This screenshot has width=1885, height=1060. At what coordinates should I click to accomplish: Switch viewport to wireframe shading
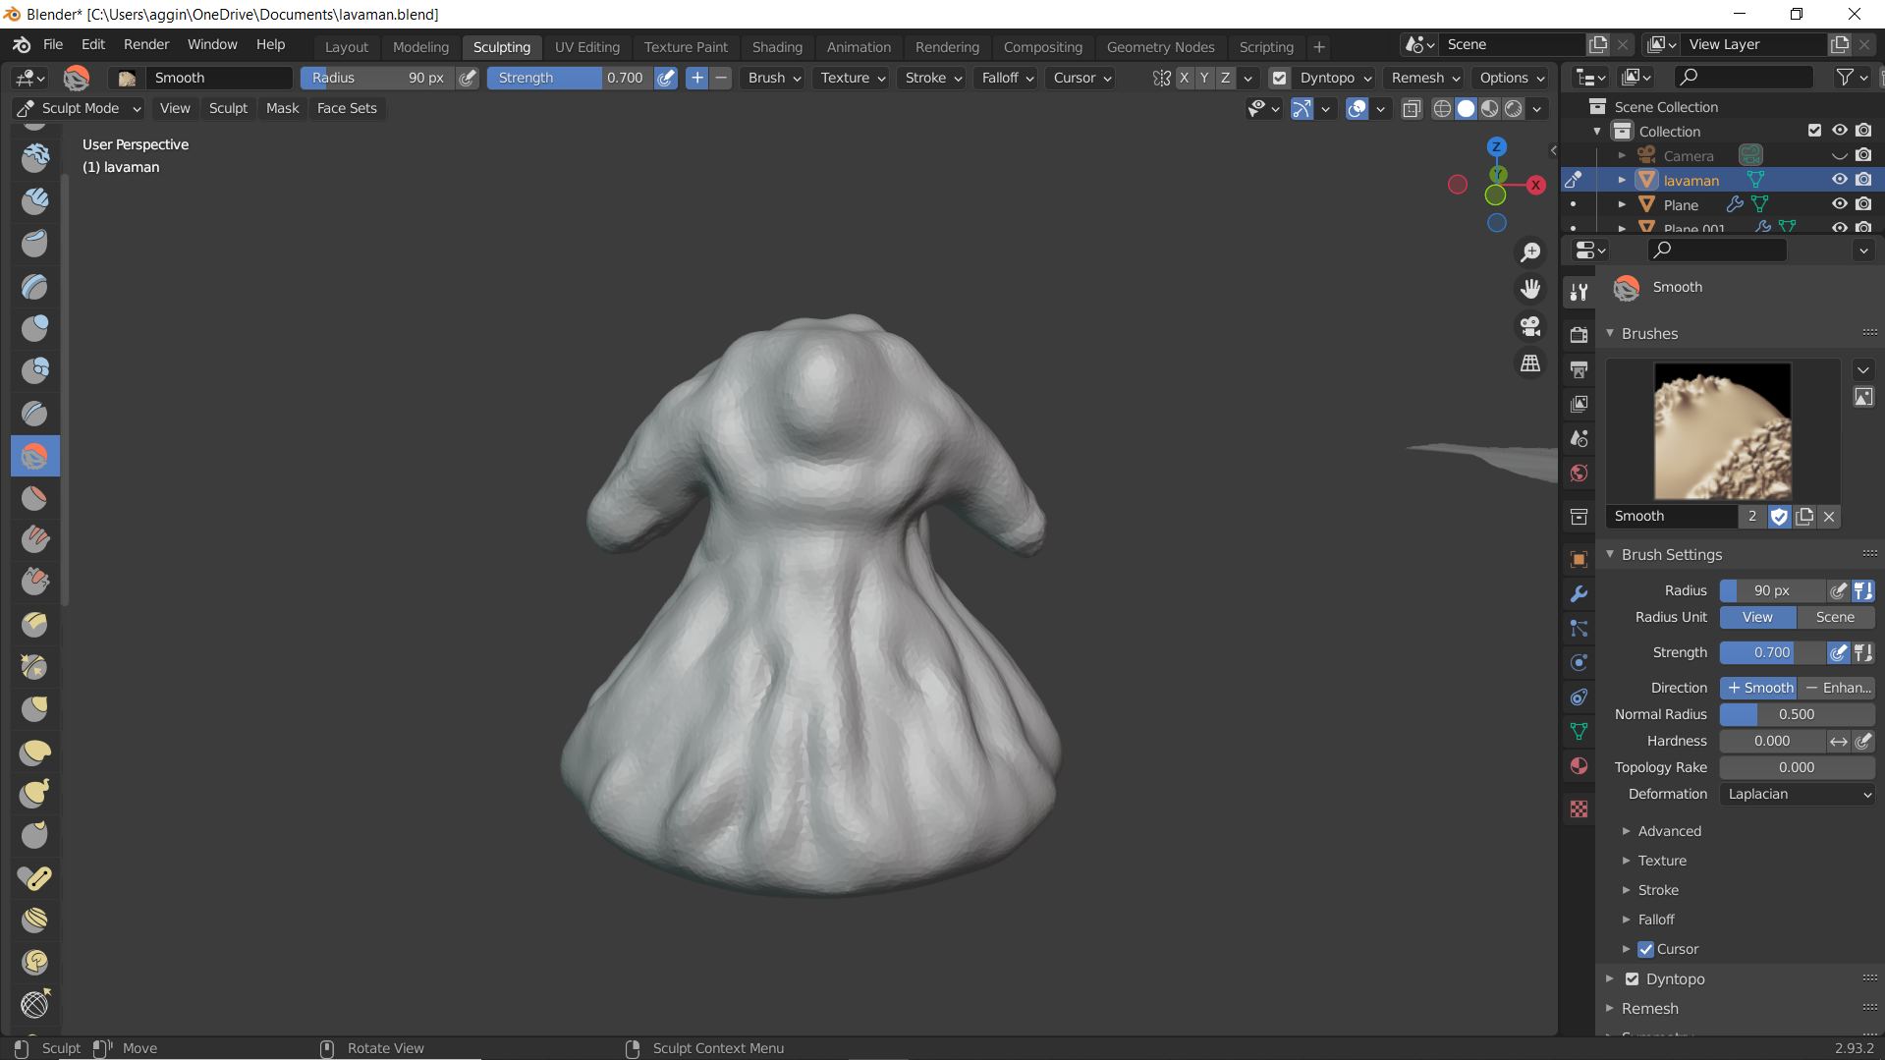[x=1442, y=109]
